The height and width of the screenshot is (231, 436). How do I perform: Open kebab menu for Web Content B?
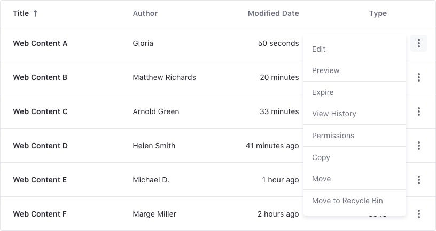click(x=419, y=77)
